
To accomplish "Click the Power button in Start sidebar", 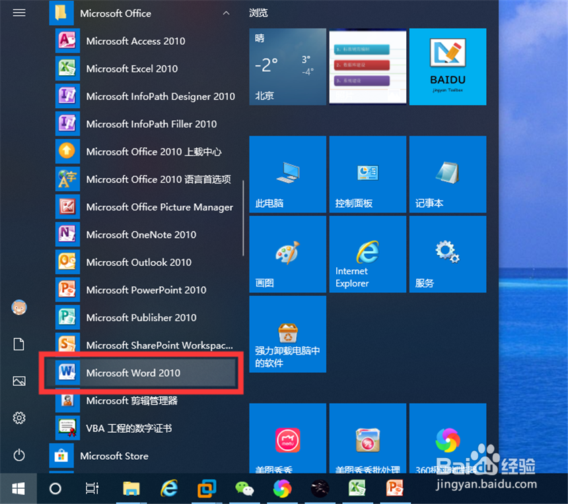I will 19,455.
